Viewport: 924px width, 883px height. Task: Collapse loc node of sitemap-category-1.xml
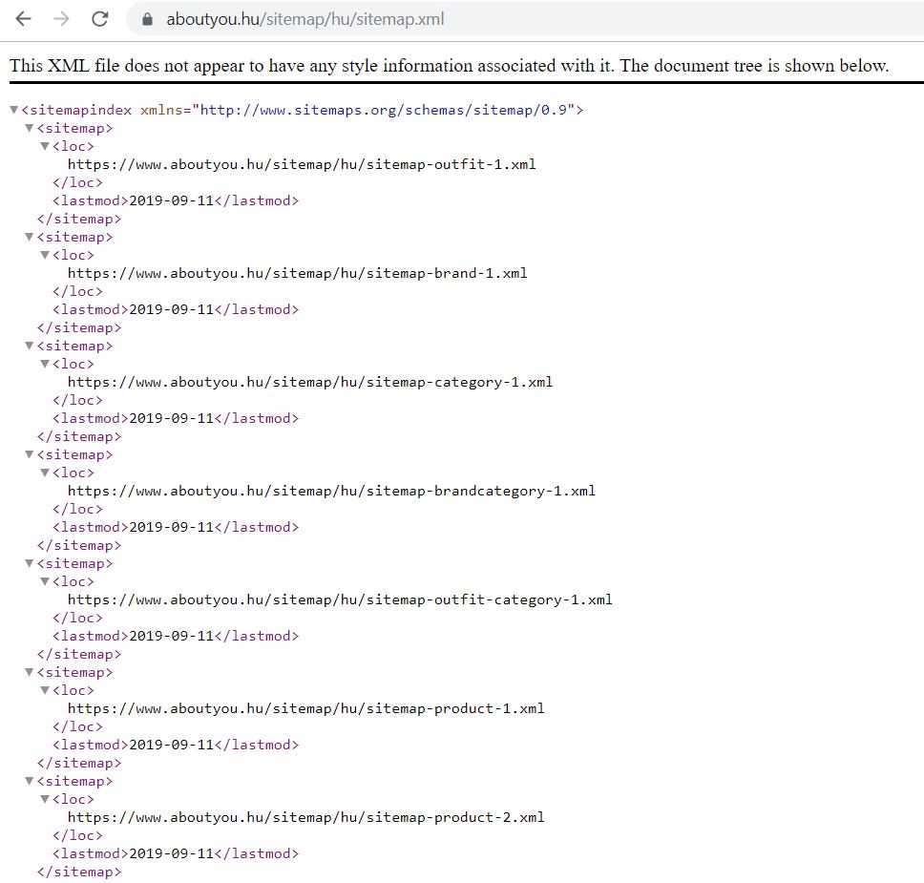(45, 364)
